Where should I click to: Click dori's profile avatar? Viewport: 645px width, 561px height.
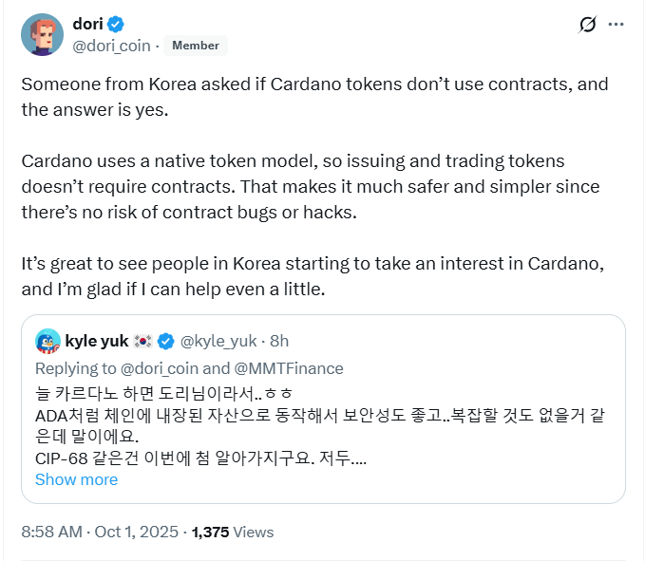coord(42,34)
